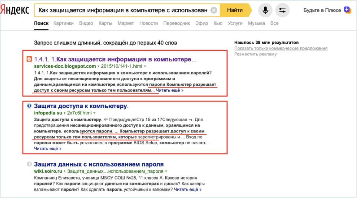This screenshot has width=357, height=198.
Task: Click the Plus badge icon
Action: pyautogui.click(x=347, y=10)
